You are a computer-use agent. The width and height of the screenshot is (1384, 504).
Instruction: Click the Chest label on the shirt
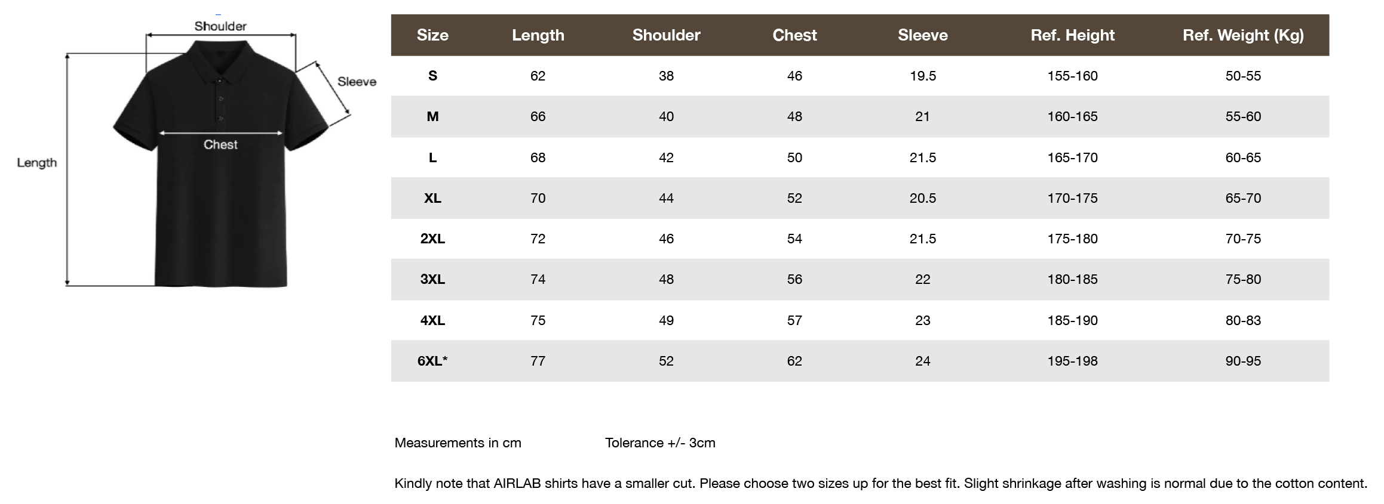[x=220, y=144]
